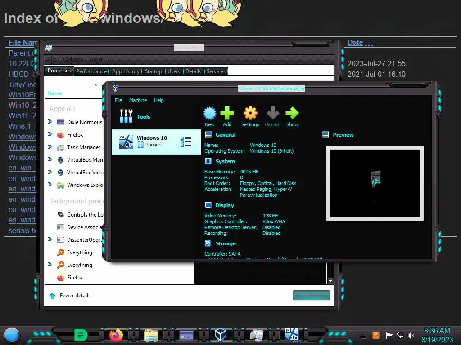The image size is (461, 345).
Task: Select the Controls the Lo... background process
Action: pos(80,214)
